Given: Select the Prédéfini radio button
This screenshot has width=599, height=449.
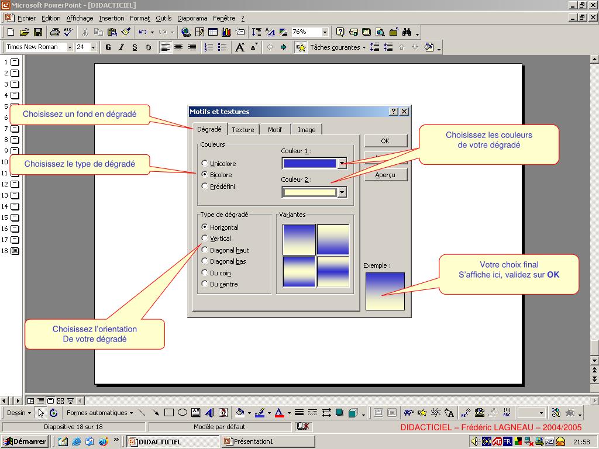Looking at the screenshot, I should tap(205, 186).
